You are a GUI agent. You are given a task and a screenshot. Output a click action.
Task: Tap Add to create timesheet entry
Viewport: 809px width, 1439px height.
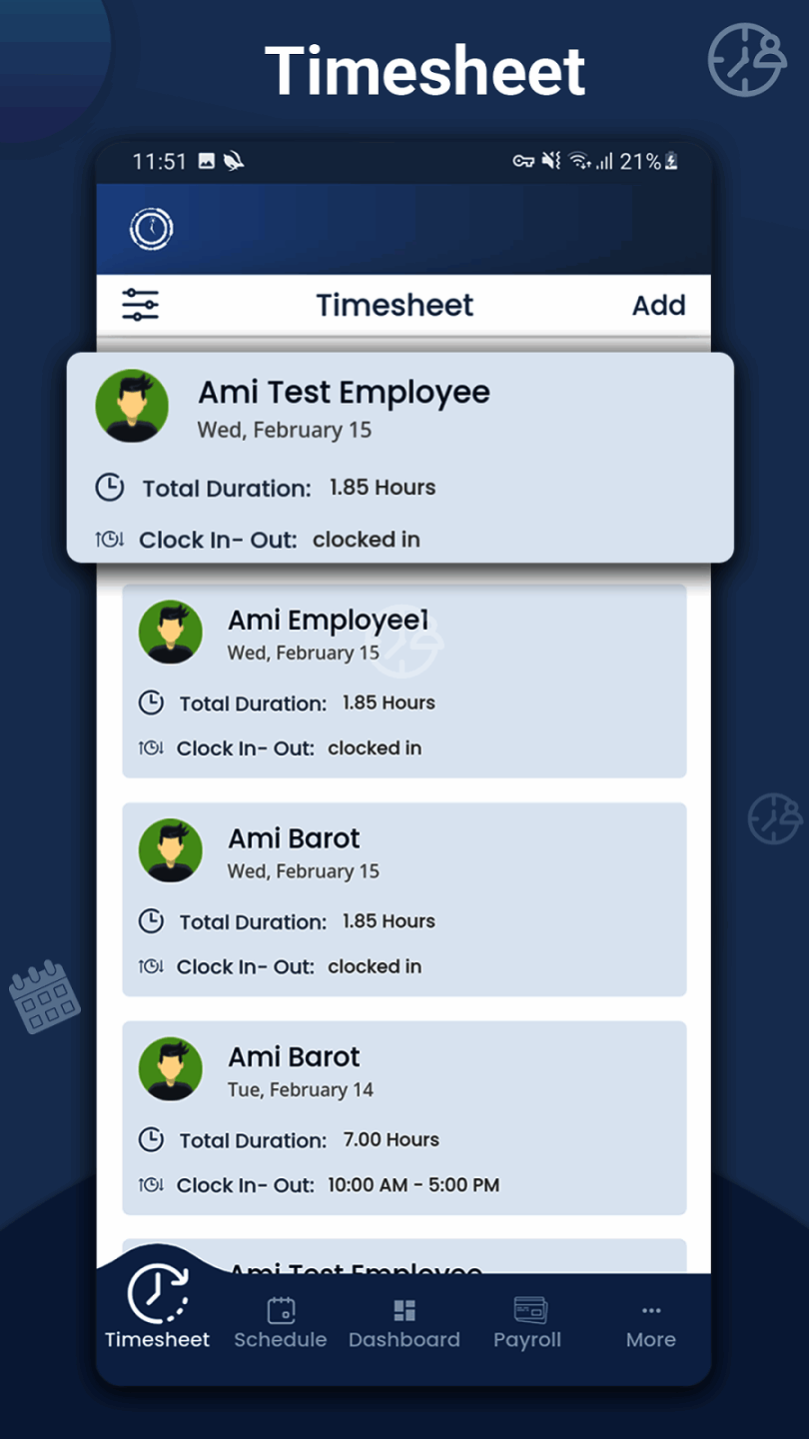pos(658,305)
